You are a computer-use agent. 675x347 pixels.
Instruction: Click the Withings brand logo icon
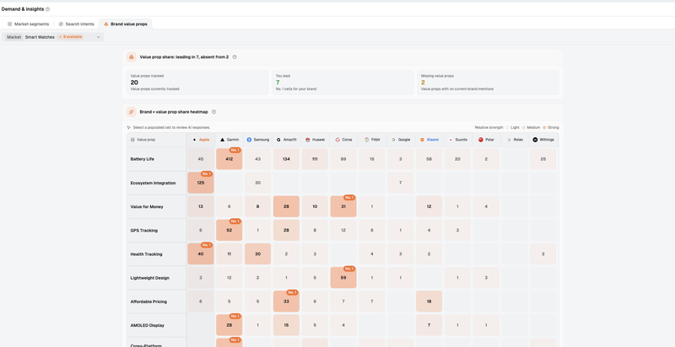coord(535,140)
